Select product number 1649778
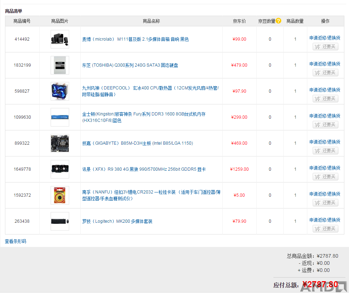This screenshot has height=294, width=349. (22, 169)
